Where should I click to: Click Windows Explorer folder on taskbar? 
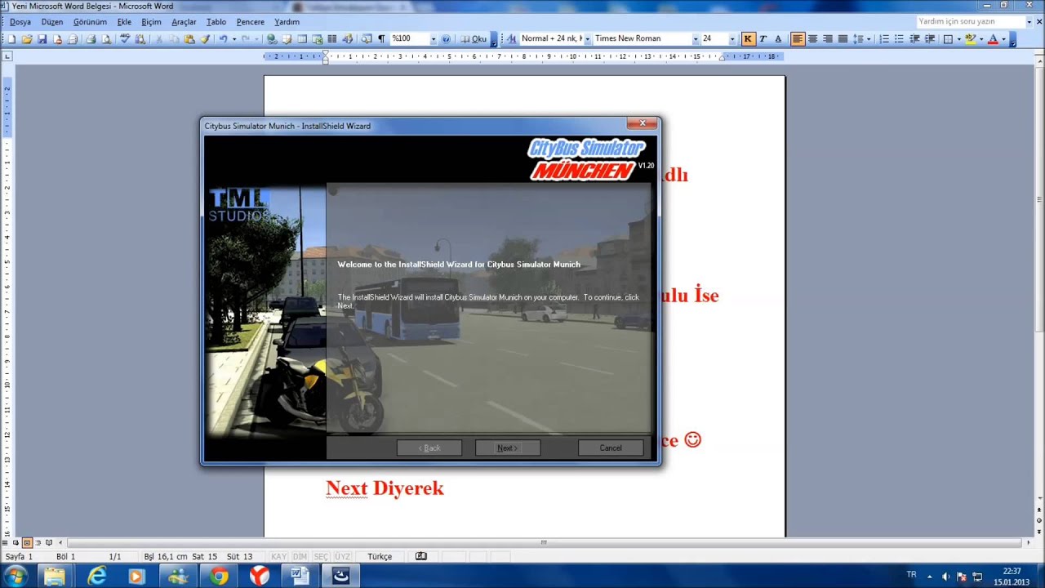[55, 576]
